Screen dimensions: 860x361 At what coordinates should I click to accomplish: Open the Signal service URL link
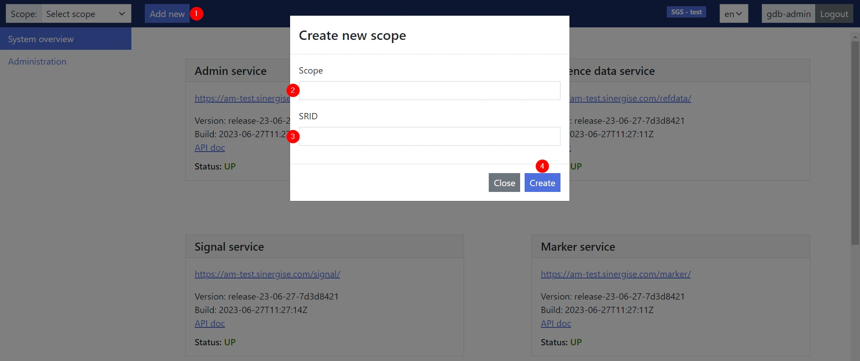[267, 274]
